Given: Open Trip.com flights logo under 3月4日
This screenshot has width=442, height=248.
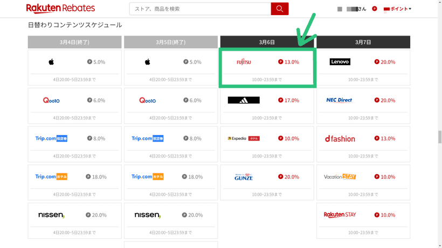Looking at the screenshot, I should (x=51, y=138).
